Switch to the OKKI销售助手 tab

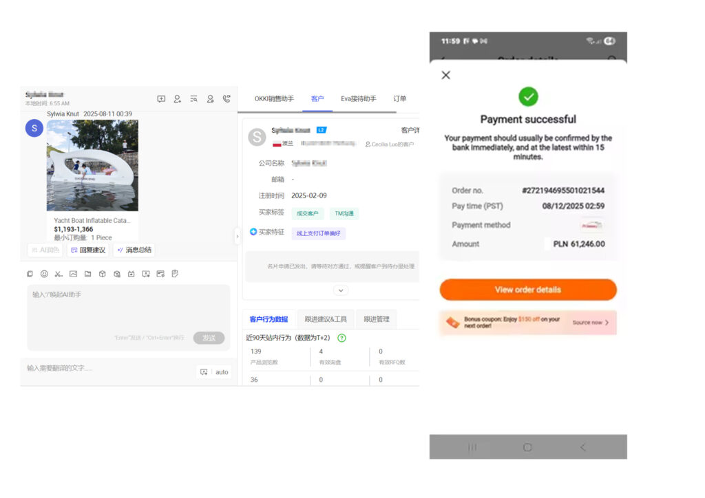click(274, 99)
